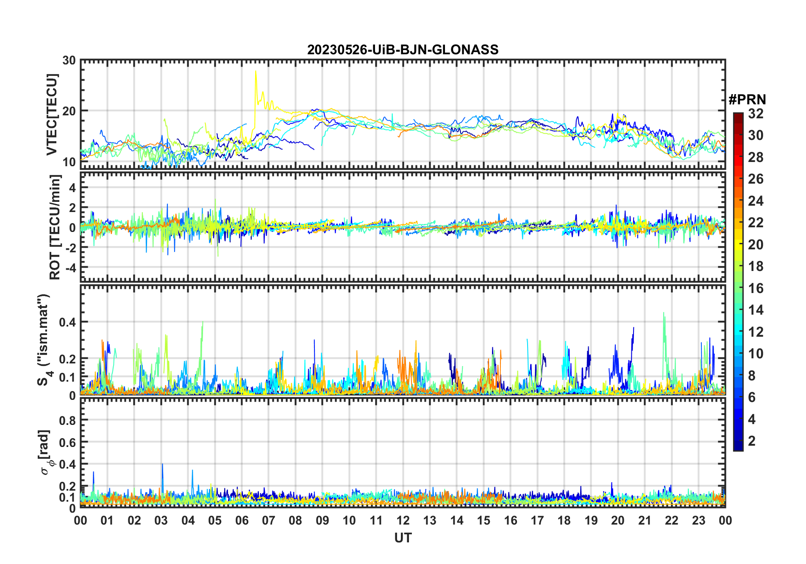Click the x-axis tick label 06

[x=242, y=520]
